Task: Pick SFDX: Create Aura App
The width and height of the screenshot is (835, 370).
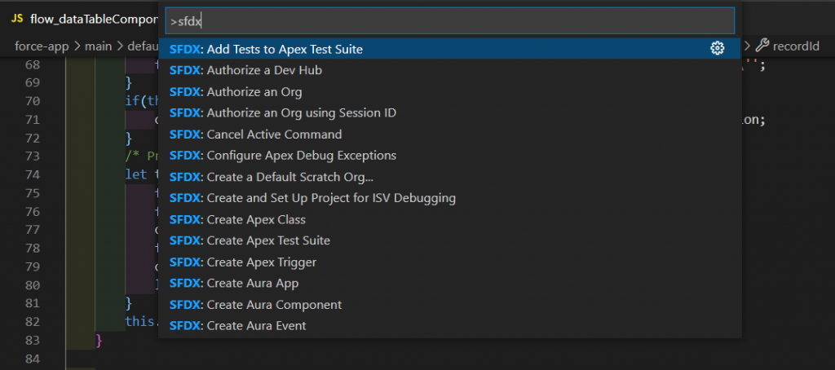Action: [x=234, y=283]
